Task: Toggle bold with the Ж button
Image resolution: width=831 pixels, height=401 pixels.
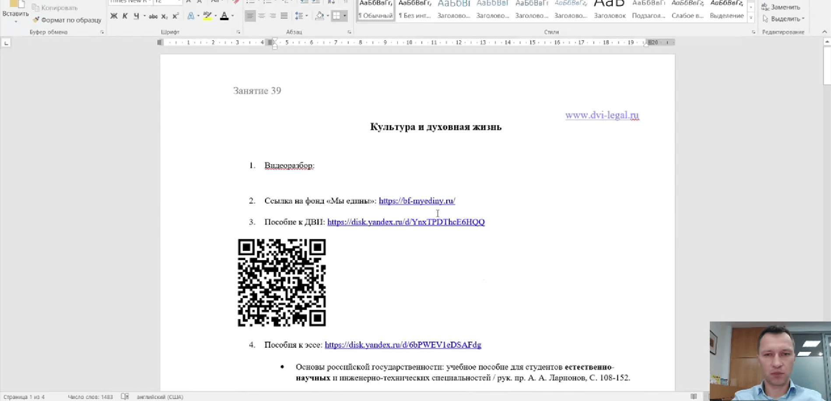Action: pos(114,16)
